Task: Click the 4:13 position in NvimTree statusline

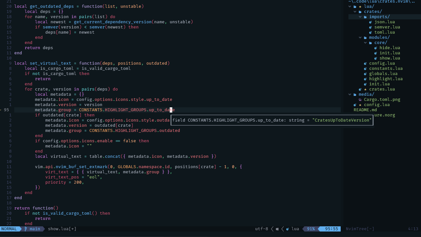Action: pos(413,229)
